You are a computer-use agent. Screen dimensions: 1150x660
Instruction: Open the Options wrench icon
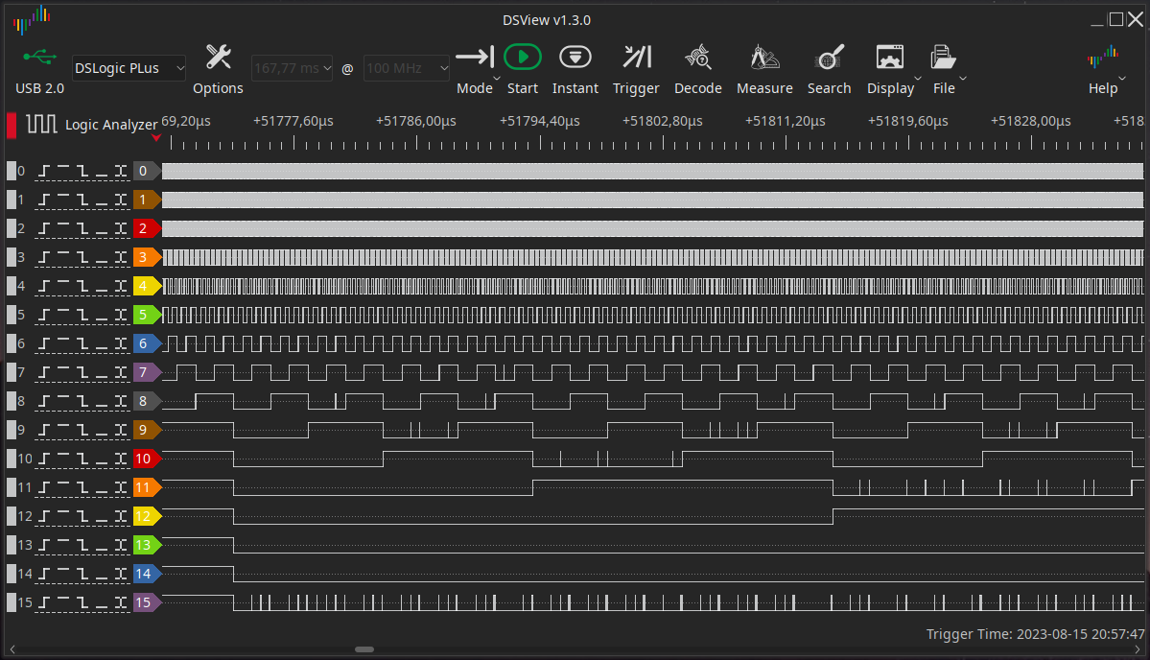coord(218,57)
